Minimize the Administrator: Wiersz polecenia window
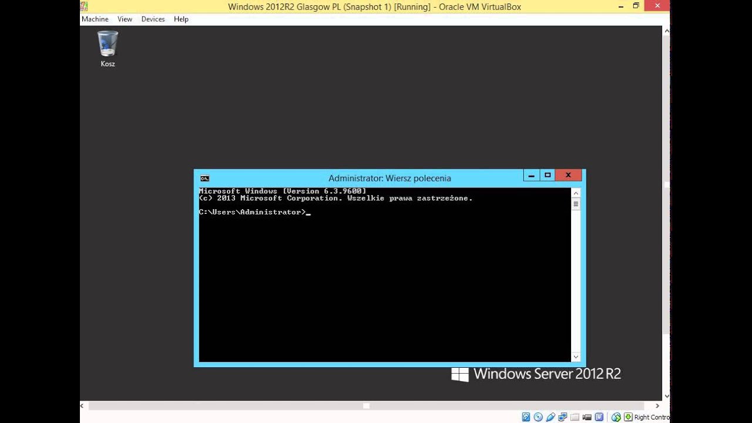752x423 pixels. click(531, 175)
